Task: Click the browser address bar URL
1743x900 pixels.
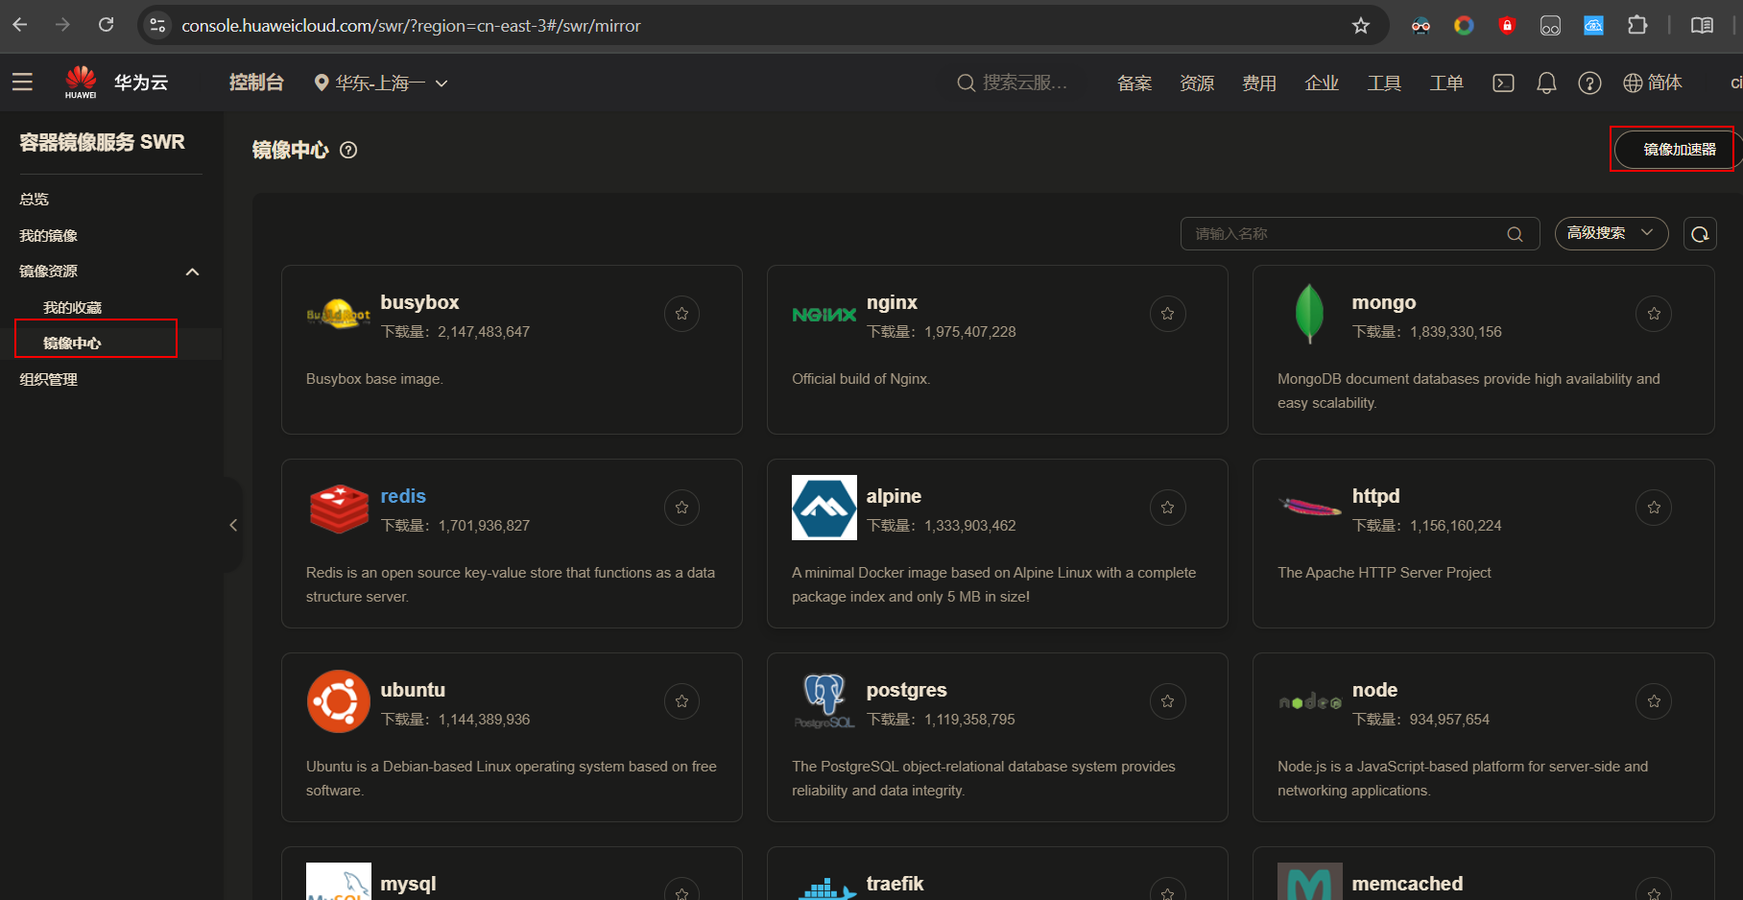Action: click(x=411, y=26)
